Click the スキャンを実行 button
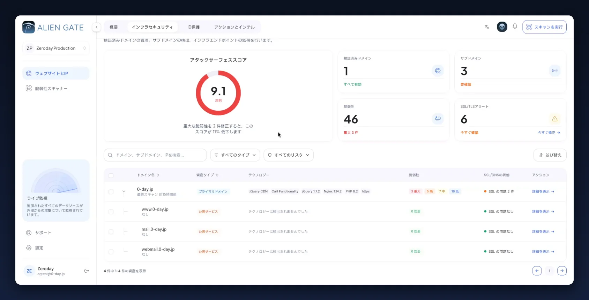 544,27
